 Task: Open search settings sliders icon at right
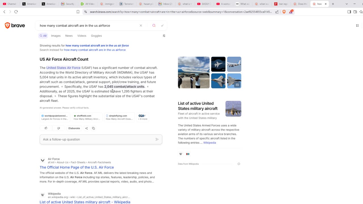(x=357, y=25)
